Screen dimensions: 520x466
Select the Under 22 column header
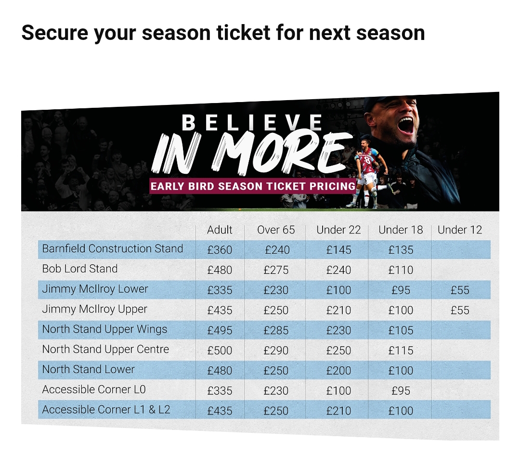(x=338, y=230)
